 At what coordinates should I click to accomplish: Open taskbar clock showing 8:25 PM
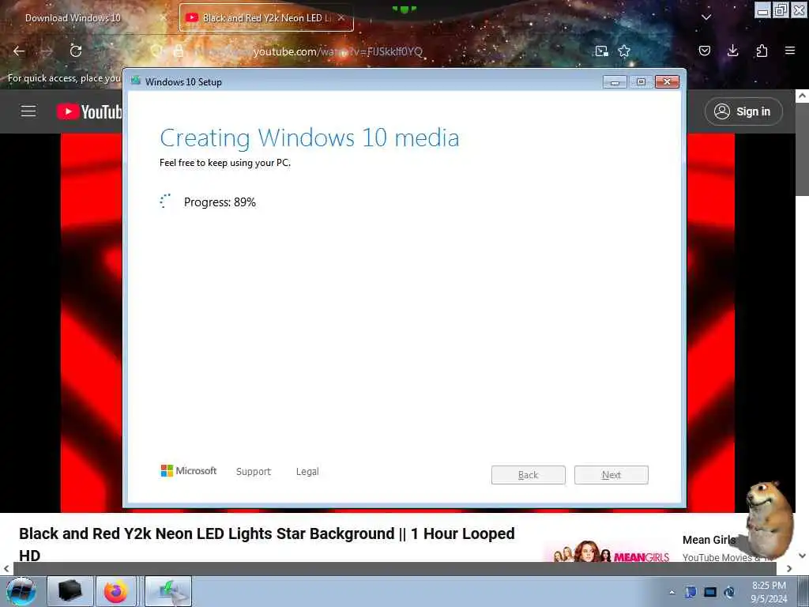(769, 592)
